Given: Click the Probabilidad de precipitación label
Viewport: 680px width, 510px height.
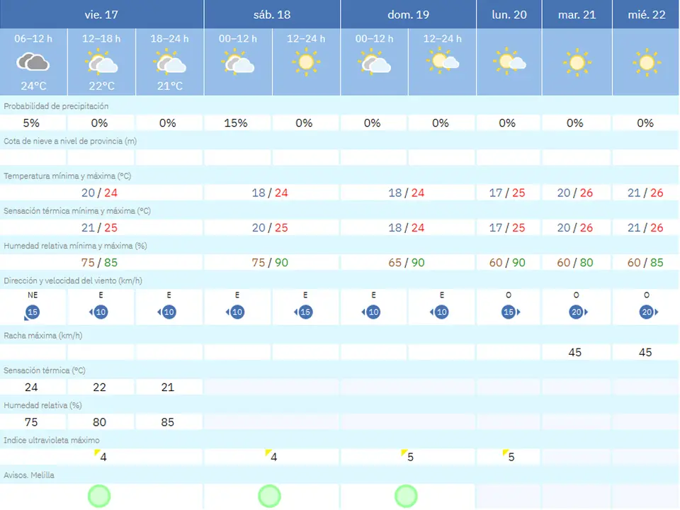Looking at the screenshot, I should click(56, 106).
